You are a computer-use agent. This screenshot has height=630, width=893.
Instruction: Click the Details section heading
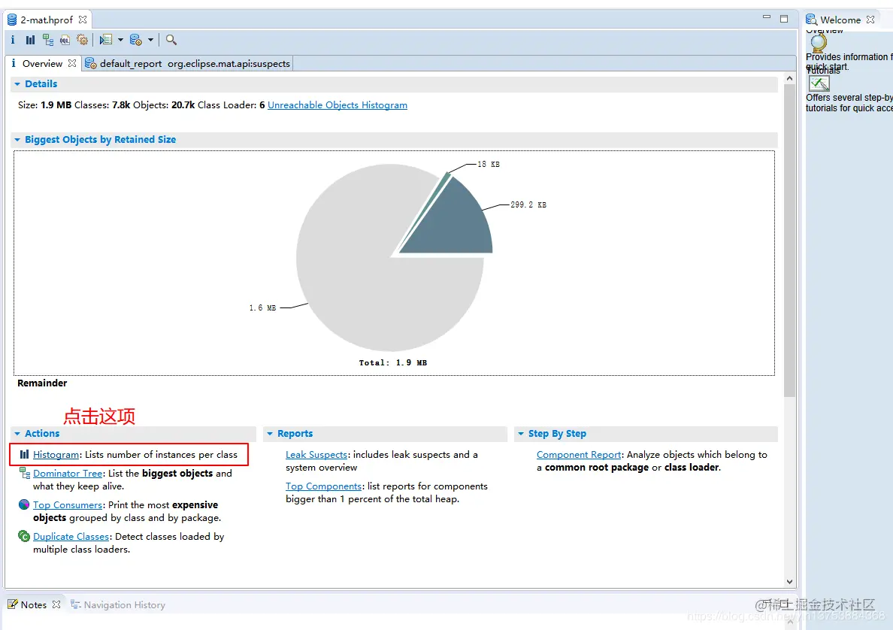[x=41, y=83]
